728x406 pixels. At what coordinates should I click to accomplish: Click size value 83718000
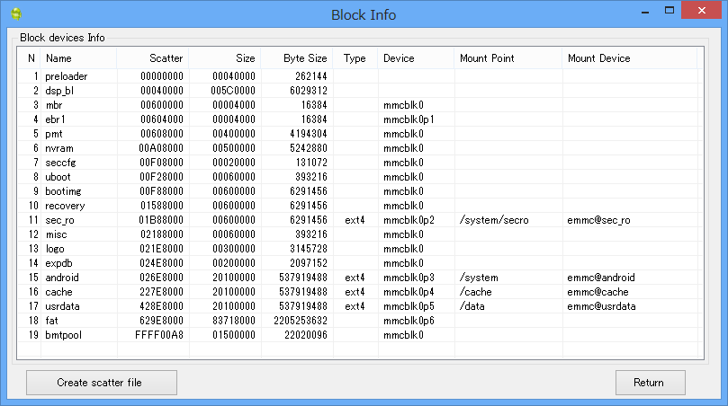[x=234, y=321]
